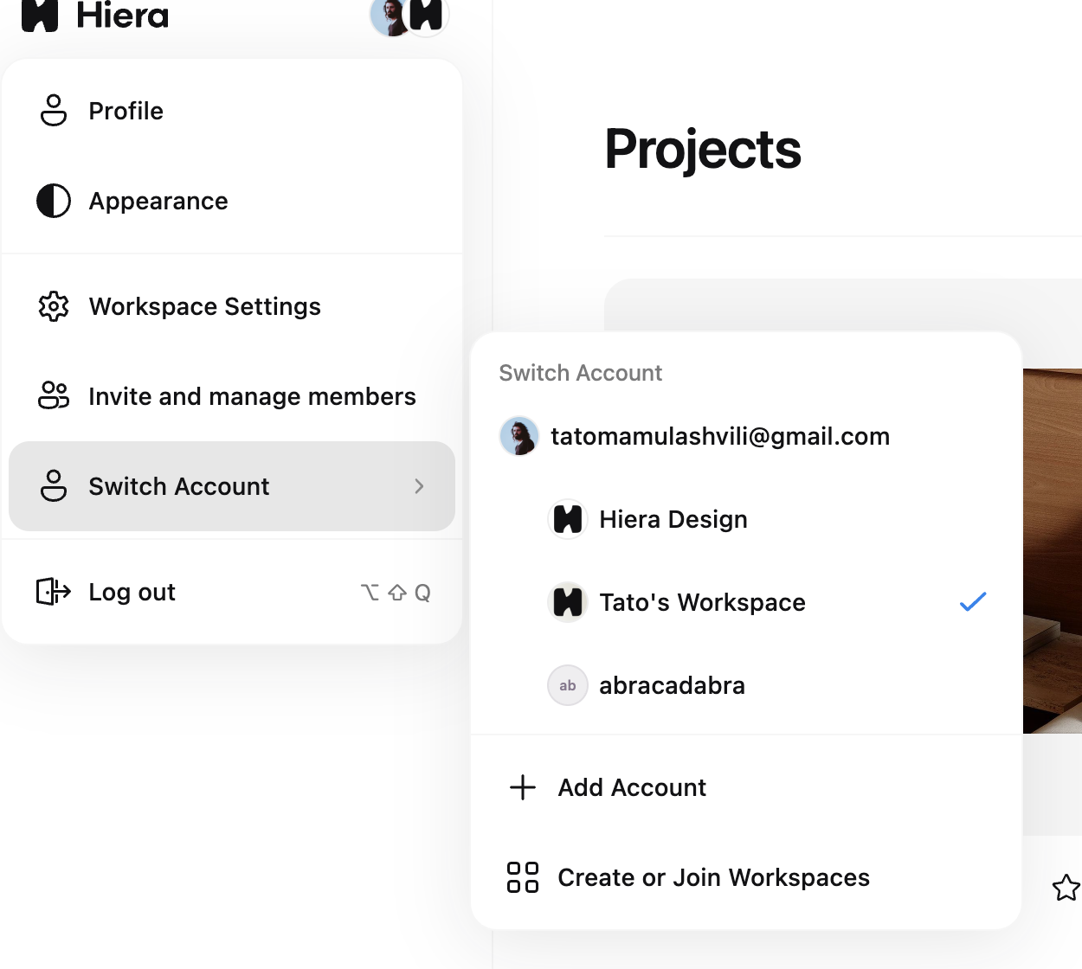
Task: Open Appearance settings
Action: click(x=232, y=201)
